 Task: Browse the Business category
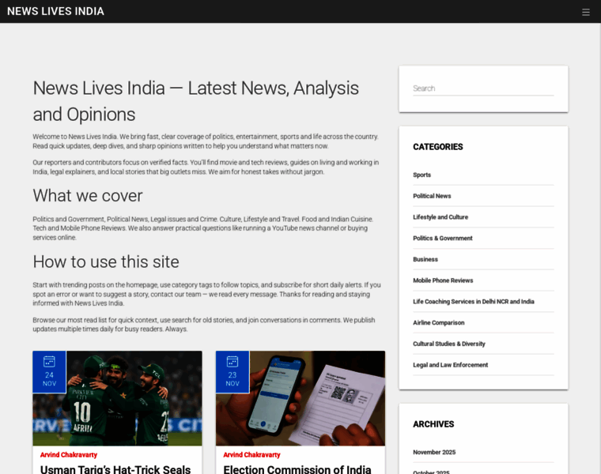(425, 259)
